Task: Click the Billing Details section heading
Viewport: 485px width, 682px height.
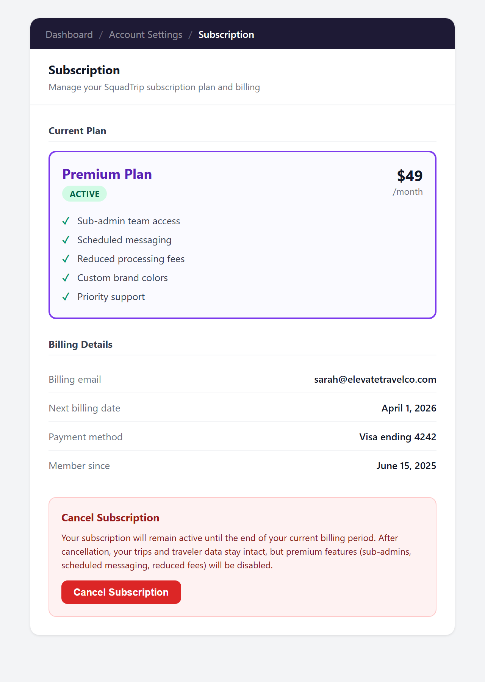Action: point(80,344)
